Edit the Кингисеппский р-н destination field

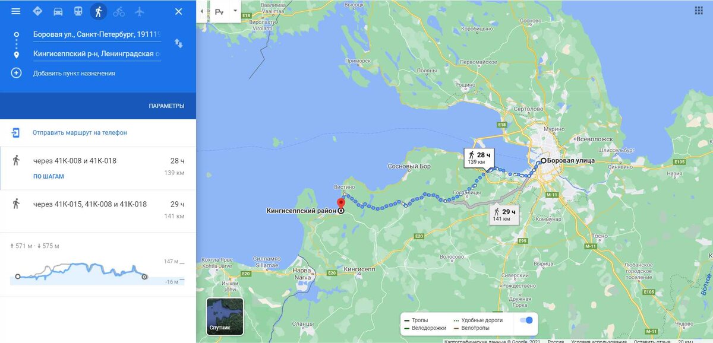tap(97, 54)
